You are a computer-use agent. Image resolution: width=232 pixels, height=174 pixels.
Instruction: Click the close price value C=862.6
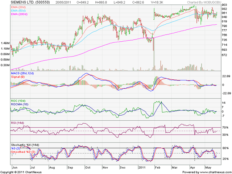(x=138, y=3)
